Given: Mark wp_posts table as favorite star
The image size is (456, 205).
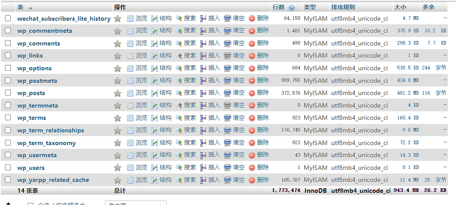Looking at the screenshot, I should tap(118, 93).
